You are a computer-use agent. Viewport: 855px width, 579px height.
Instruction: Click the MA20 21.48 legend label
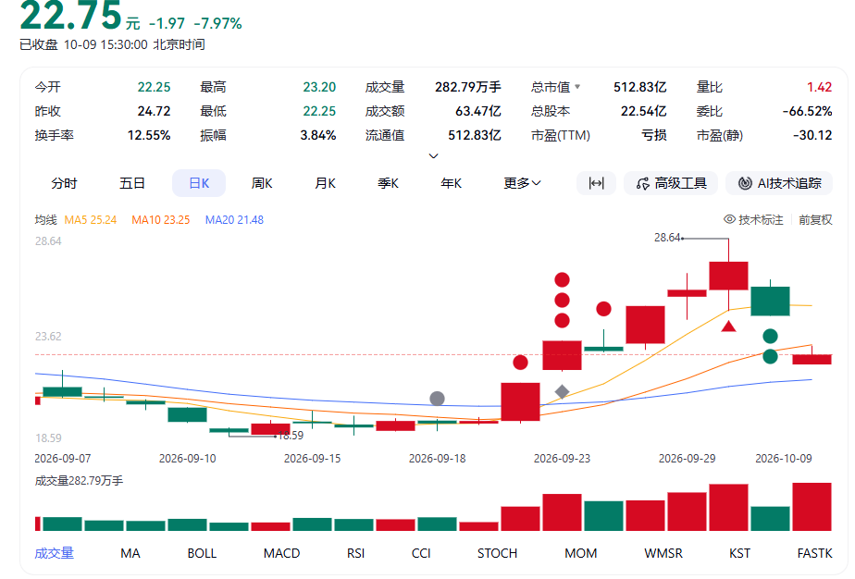234,220
